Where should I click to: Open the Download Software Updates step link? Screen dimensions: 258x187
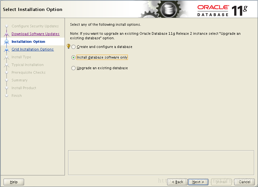(x=35, y=34)
